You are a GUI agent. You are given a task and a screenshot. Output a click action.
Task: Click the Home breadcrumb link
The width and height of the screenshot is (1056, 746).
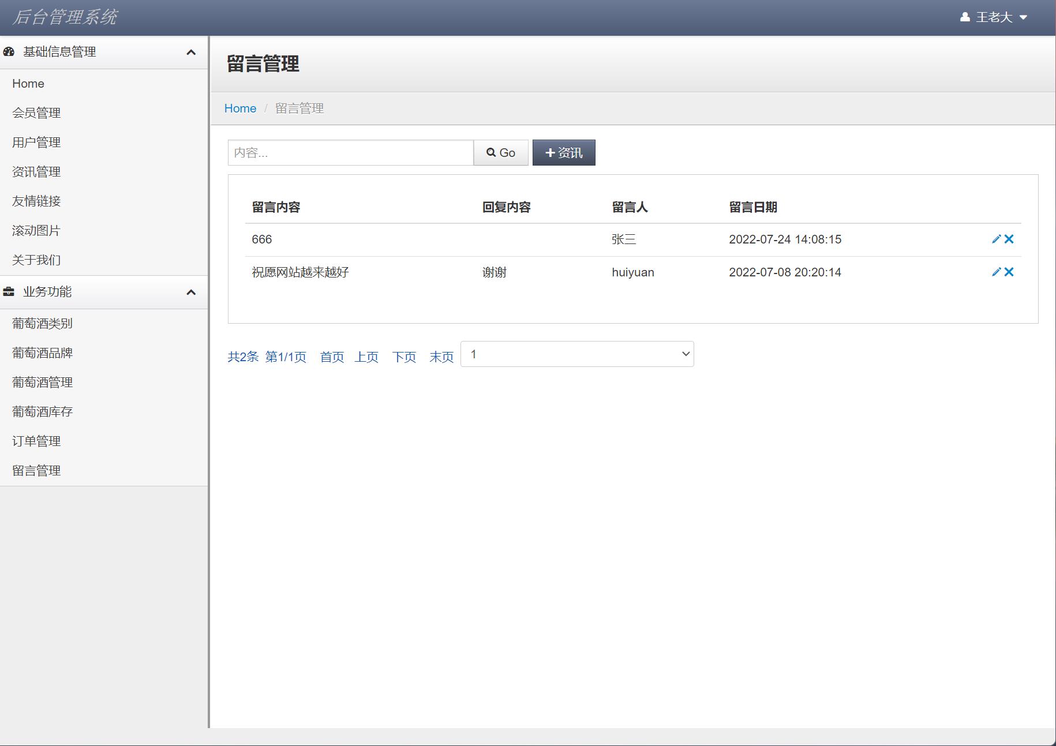pos(240,108)
